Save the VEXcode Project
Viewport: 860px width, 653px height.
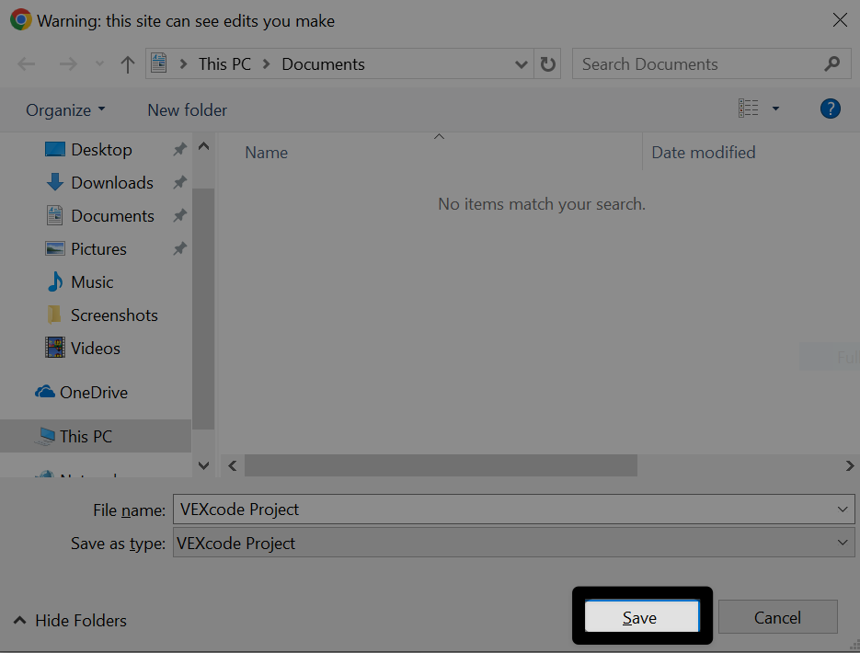pyautogui.click(x=641, y=617)
